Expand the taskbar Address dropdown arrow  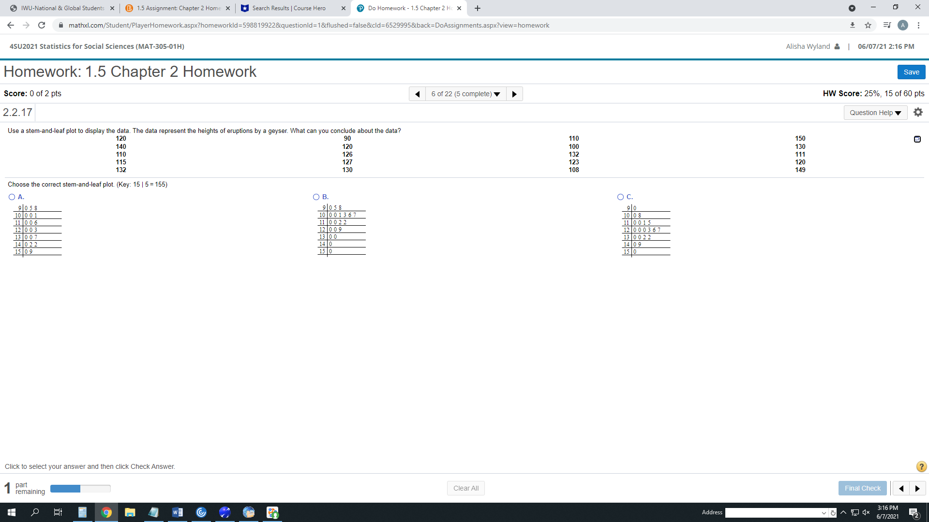point(824,513)
